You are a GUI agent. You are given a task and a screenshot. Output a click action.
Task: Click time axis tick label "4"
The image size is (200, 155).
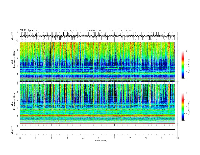(83, 138)
